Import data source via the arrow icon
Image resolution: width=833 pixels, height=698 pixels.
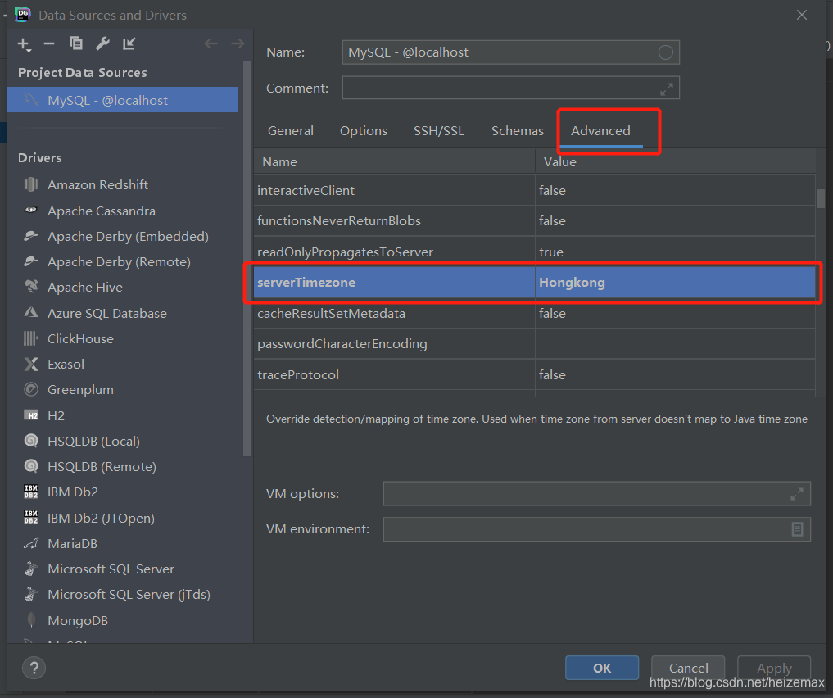click(129, 44)
